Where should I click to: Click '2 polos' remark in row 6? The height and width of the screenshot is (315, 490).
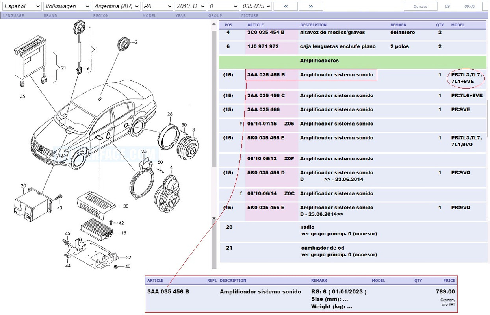[x=400, y=46]
